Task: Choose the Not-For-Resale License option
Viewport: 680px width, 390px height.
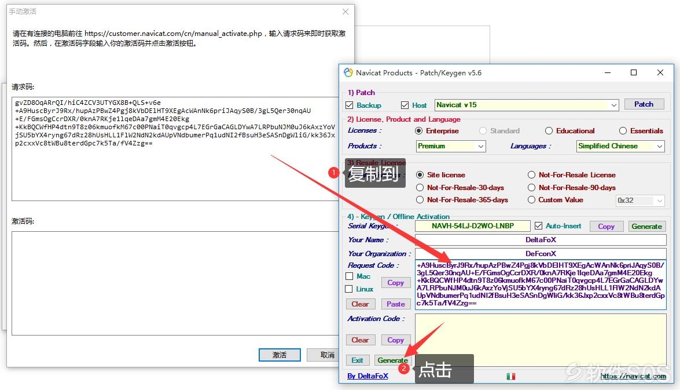Action: [x=531, y=174]
